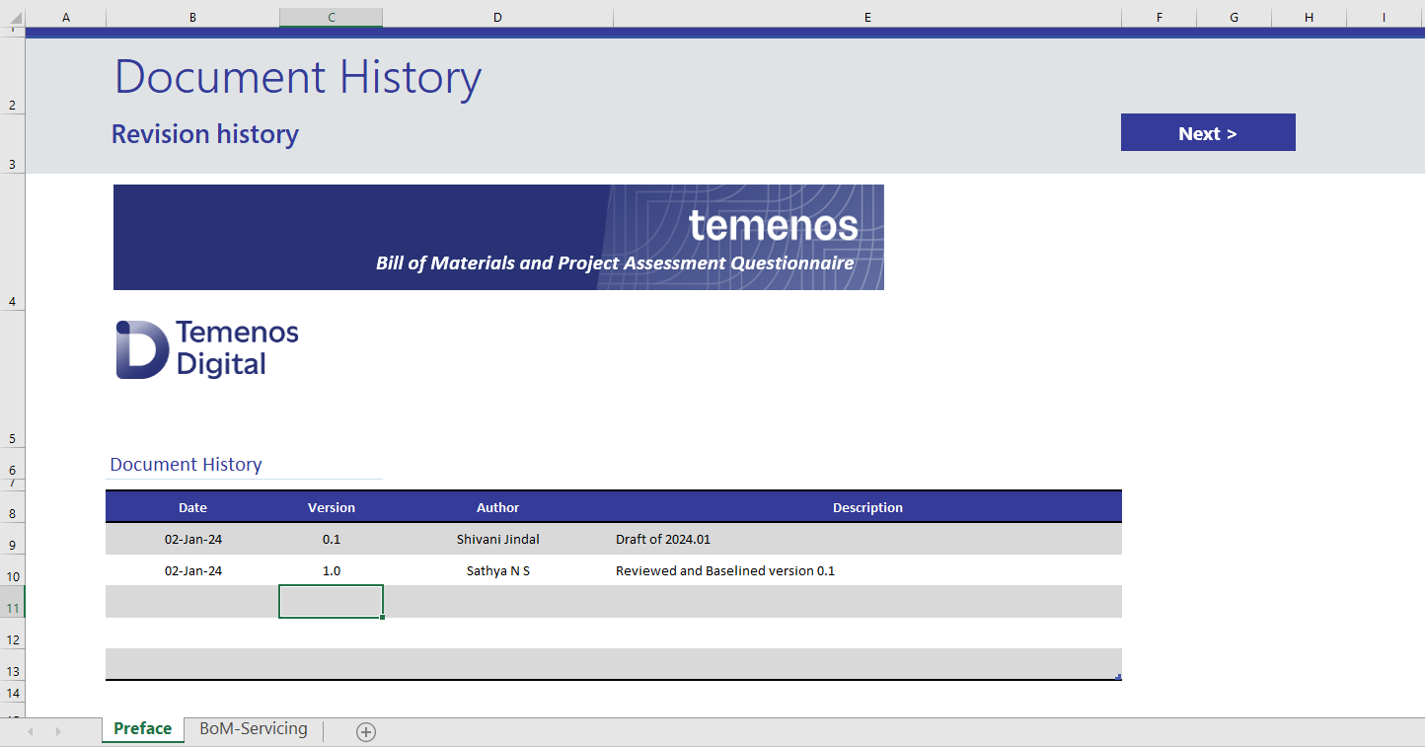Click the Version column header cell
This screenshot has width=1425, height=747.
click(332, 507)
